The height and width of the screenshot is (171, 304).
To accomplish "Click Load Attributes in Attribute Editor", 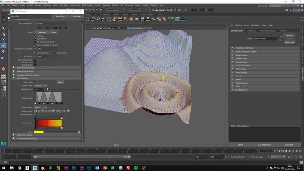I will [265, 145].
